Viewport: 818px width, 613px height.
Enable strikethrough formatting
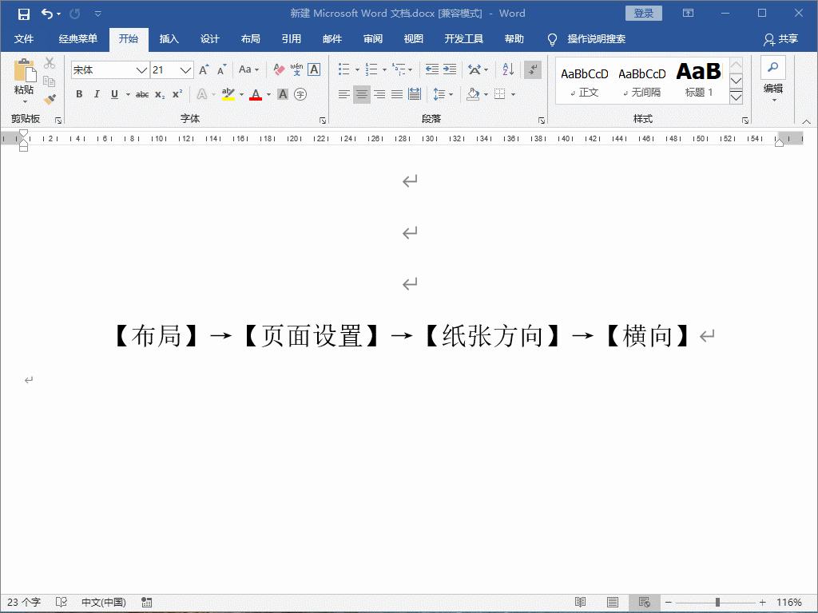[x=141, y=94]
